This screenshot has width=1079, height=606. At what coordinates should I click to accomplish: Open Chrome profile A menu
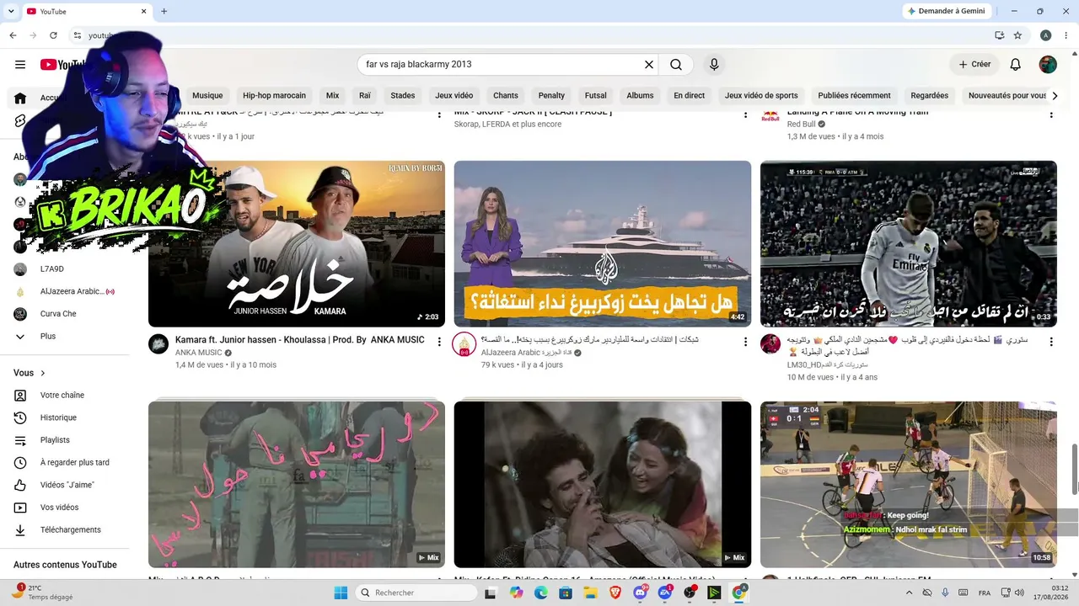[x=1046, y=35]
